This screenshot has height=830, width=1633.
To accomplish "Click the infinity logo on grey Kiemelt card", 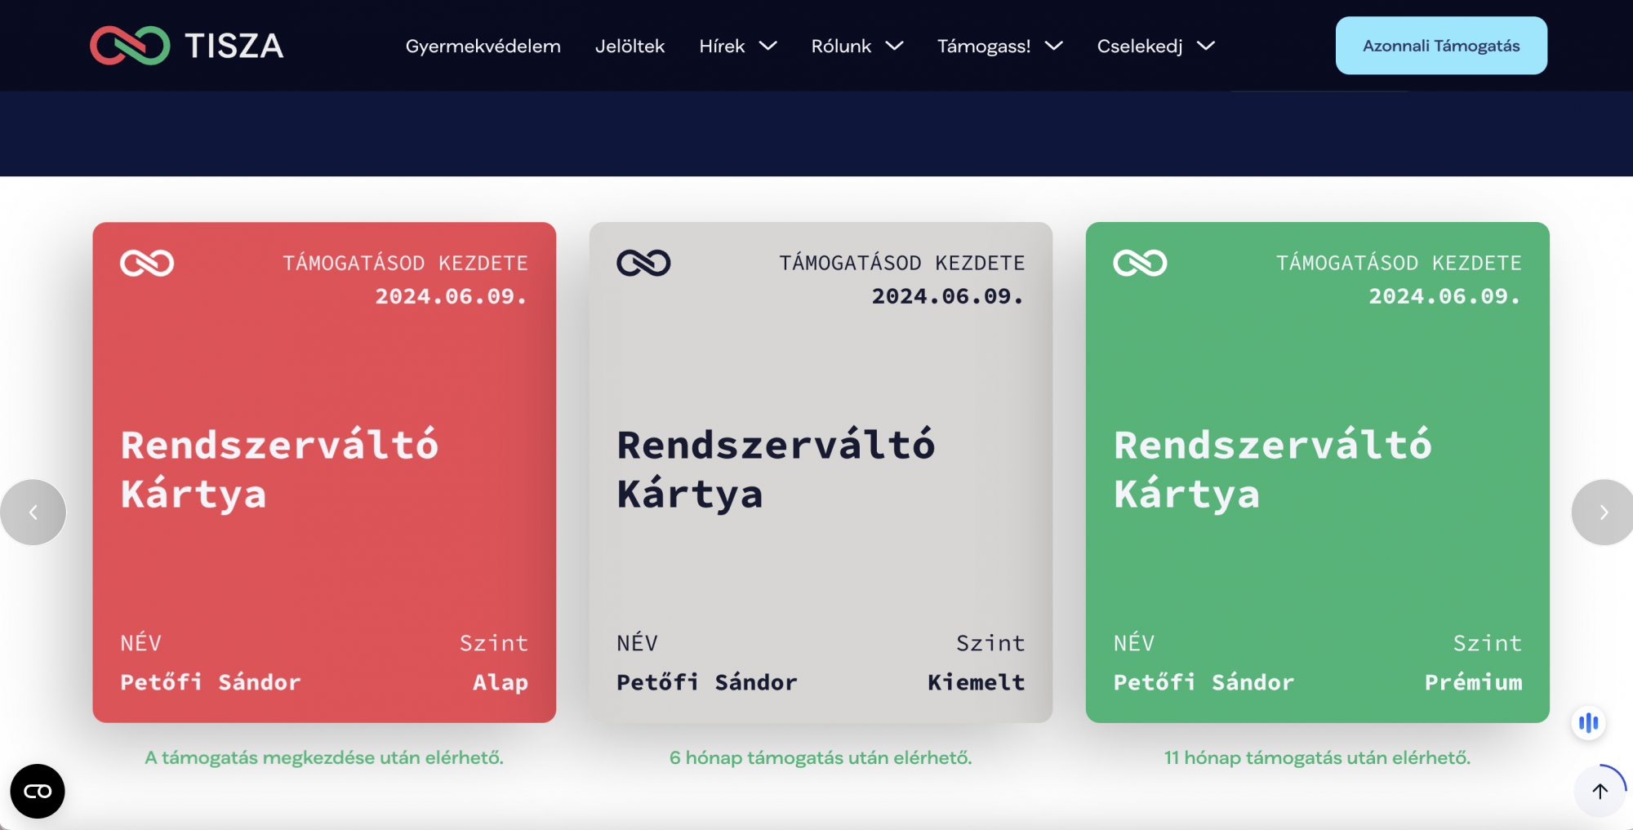I will pyautogui.click(x=643, y=263).
